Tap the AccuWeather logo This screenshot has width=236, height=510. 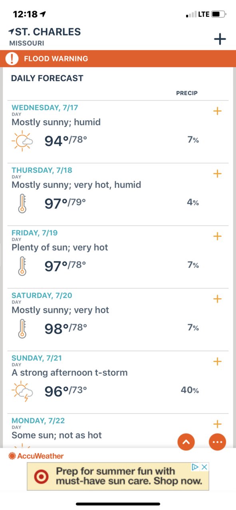[x=36, y=456]
